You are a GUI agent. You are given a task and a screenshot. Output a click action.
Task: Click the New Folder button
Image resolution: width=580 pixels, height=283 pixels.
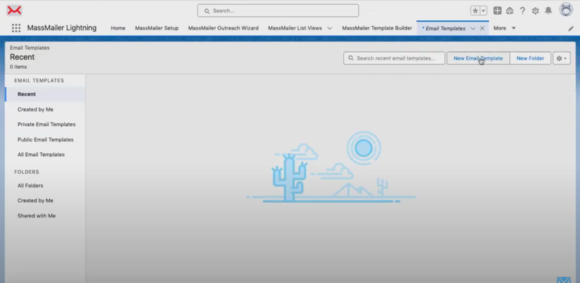(530, 58)
